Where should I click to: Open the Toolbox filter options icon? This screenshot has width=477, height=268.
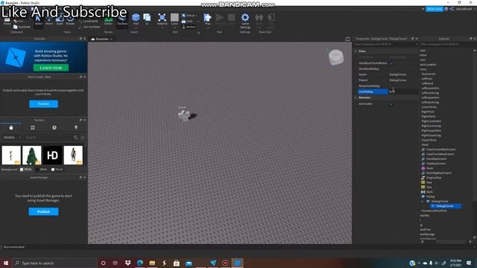83,137
